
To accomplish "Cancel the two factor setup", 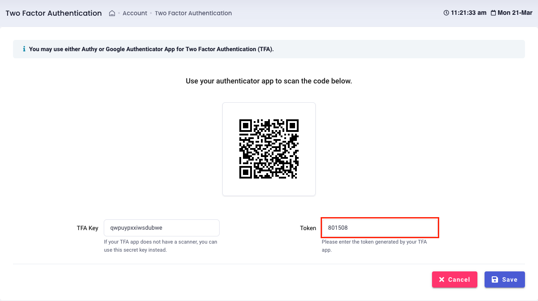I will click(x=454, y=279).
